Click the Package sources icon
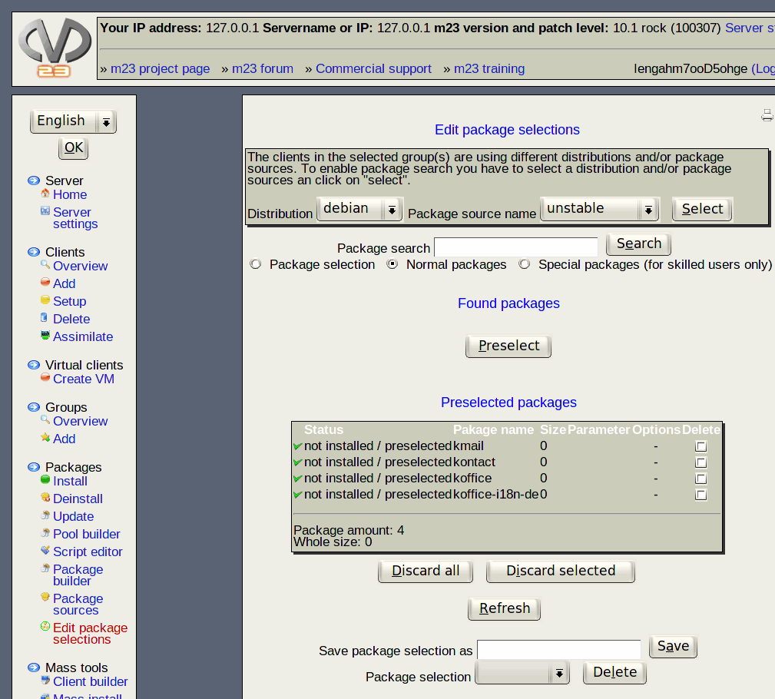The image size is (775, 699). [x=45, y=598]
